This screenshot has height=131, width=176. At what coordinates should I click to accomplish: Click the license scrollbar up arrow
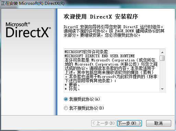pyautogui.click(x=162, y=52)
